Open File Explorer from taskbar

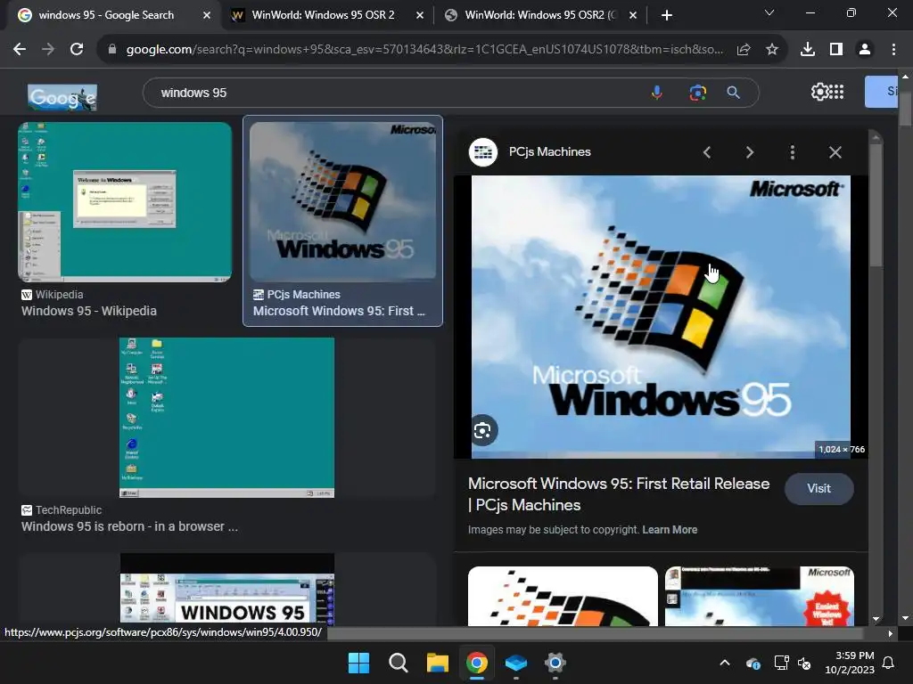point(437,663)
